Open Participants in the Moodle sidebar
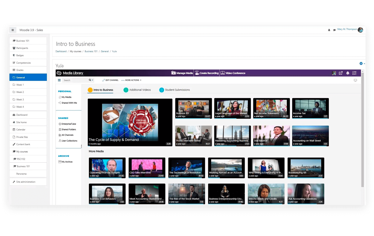The width and height of the screenshot is (374, 236). pyautogui.click(x=28, y=48)
